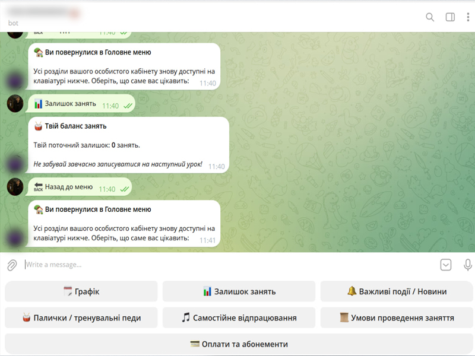The image size is (475, 356).
Task: Click the bot name in chat header
Action: [x=44, y=12]
